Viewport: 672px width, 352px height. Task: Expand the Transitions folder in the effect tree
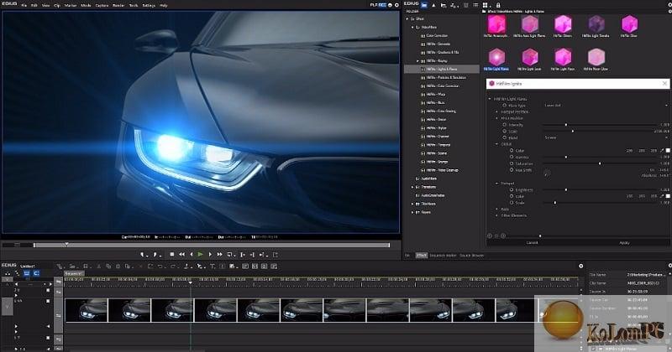[412, 187]
